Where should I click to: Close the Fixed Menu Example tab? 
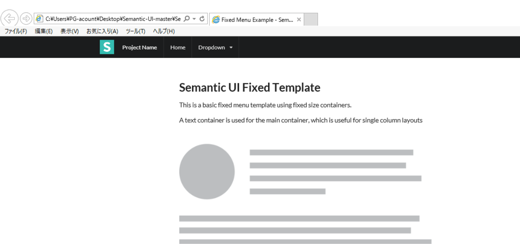pyautogui.click(x=299, y=20)
